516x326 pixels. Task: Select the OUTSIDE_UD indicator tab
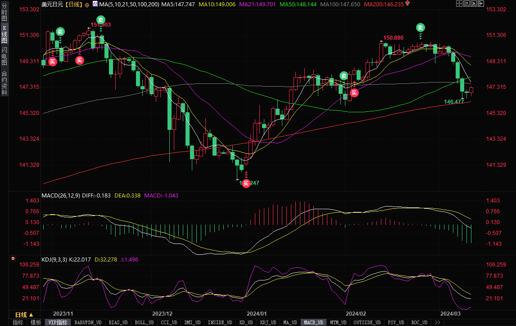(x=367, y=322)
